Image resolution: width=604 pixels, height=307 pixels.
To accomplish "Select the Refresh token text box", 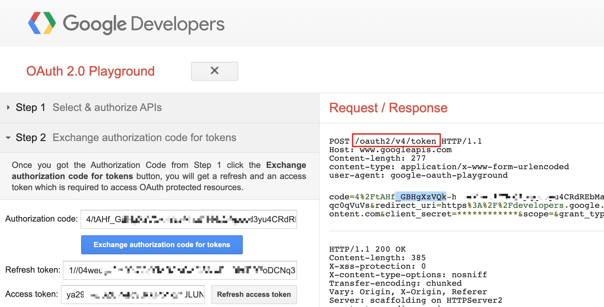I will tap(179, 270).
